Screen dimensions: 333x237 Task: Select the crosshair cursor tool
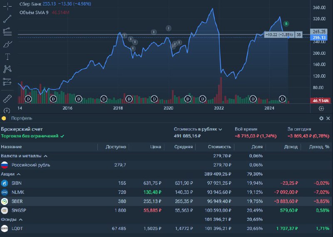(x=7, y=6)
